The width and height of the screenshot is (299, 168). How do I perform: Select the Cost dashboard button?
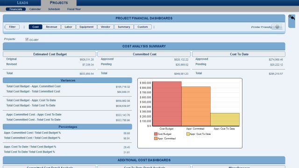pyautogui.click(x=36, y=27)
